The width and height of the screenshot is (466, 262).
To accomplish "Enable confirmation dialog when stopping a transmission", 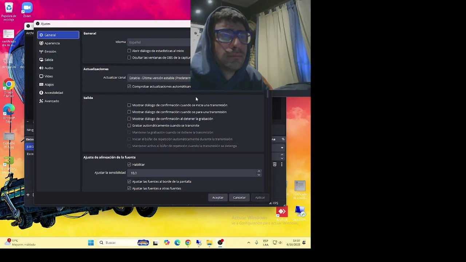I will pos(129,112).
